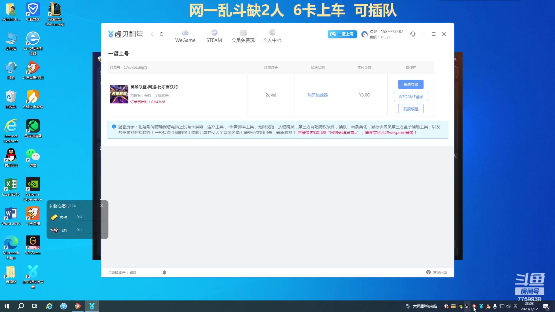Click the back arrow in the app header

coord(152,34)
